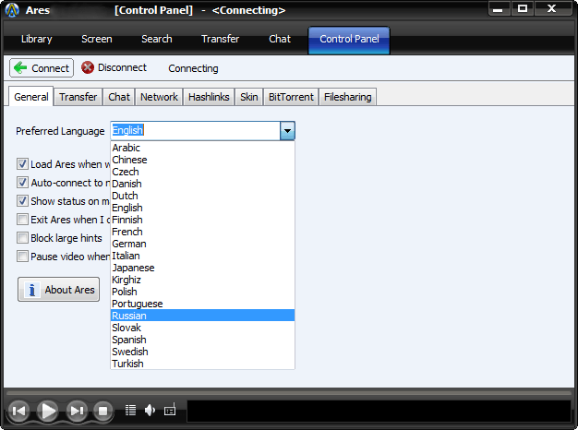This screenshot has width=578, height=430.
Task: Open the Library main tab
Action: (x=37, y=39)
